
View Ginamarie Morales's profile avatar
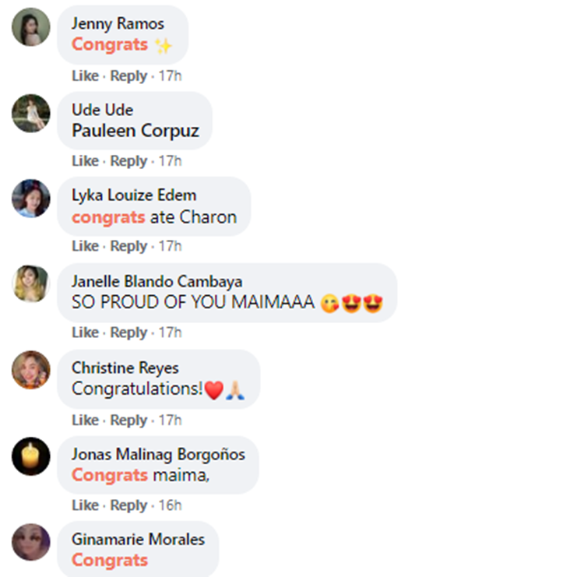(x=31, y=542)
